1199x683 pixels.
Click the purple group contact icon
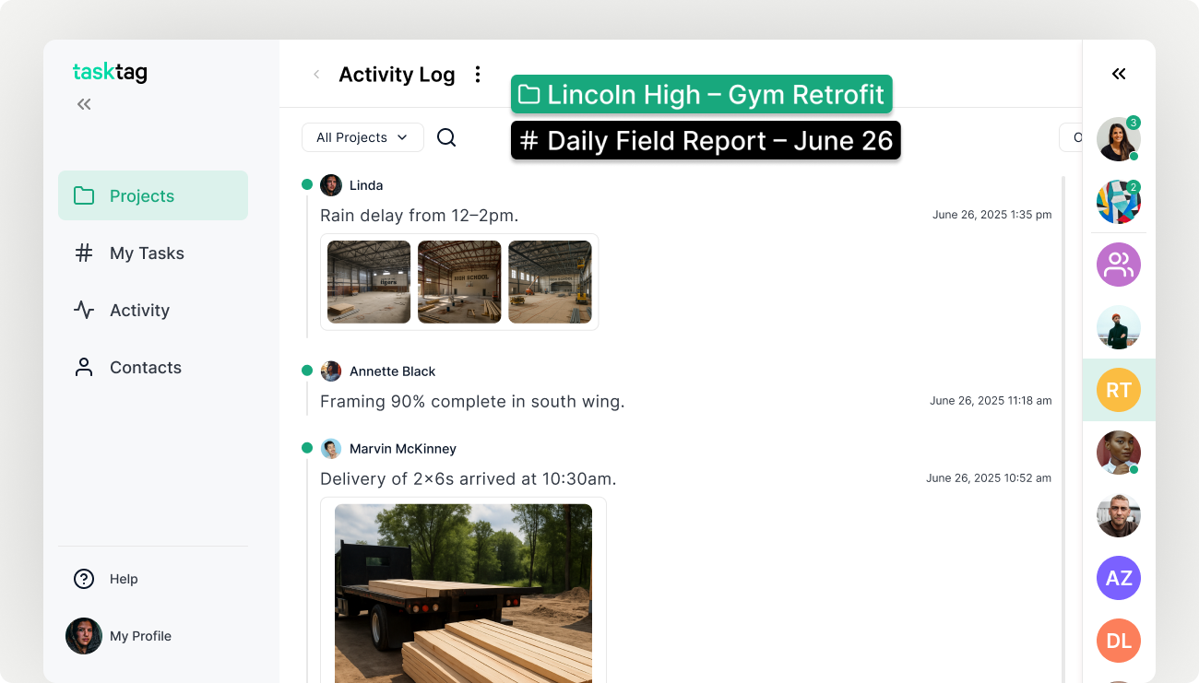pos(1118,265)
